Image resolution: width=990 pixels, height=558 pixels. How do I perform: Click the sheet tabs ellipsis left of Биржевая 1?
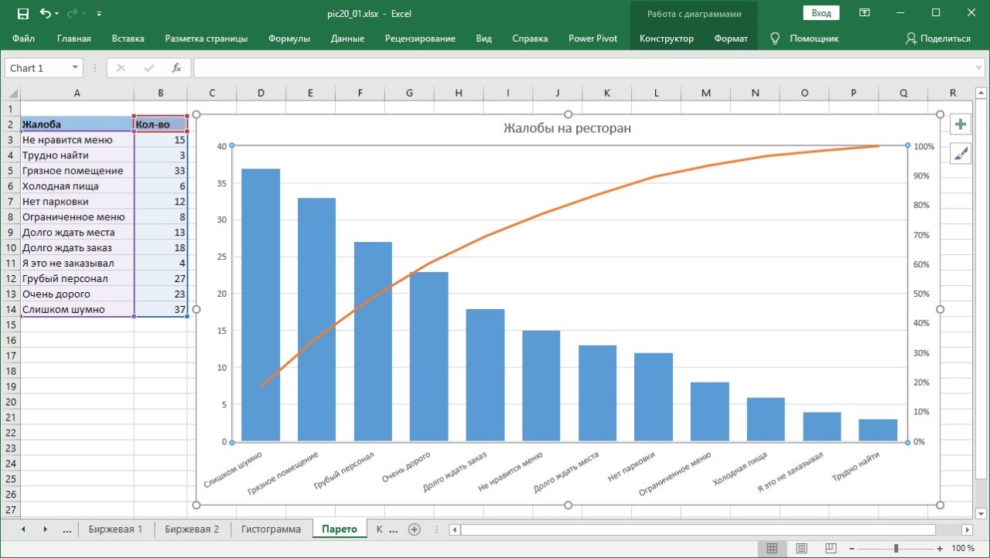coord(67,529)
